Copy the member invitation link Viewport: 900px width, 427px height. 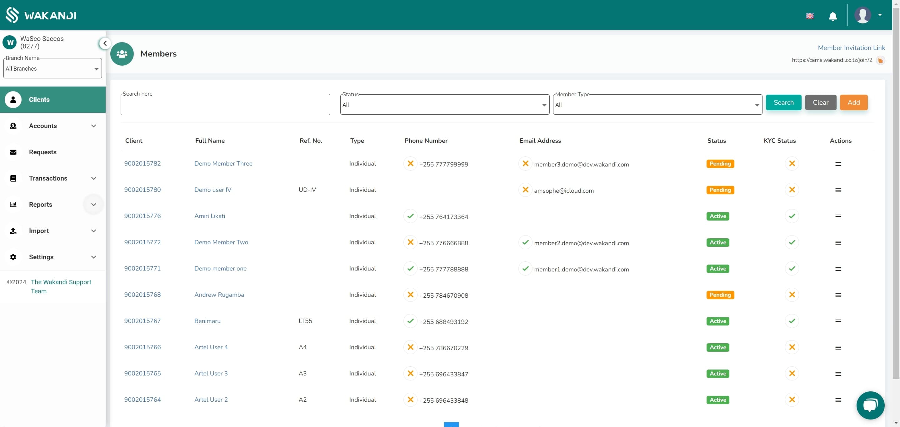pos(880,60)
